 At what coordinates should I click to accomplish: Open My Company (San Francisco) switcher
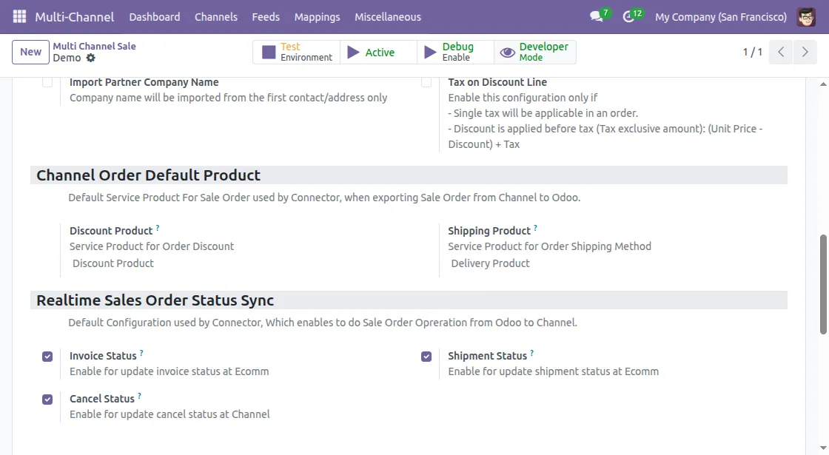point(721,17)
